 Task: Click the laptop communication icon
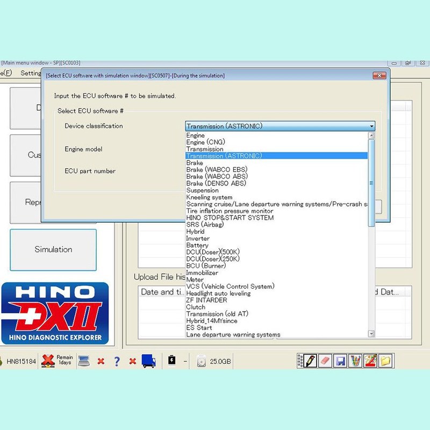pos(84,361)
